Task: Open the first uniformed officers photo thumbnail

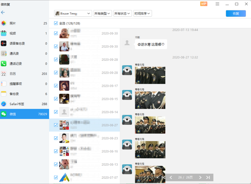Action: [150, 75]
